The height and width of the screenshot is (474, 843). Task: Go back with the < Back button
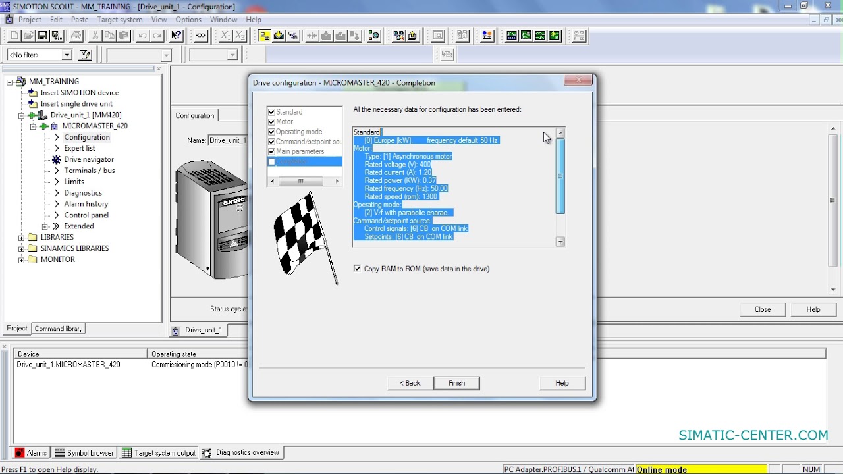410,383
